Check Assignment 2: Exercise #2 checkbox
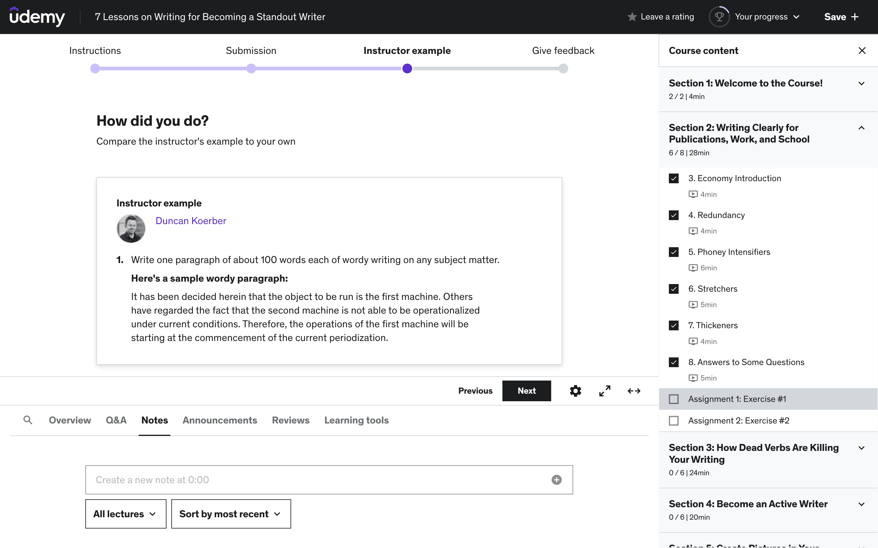The width and height of the screenshot is (878, 548). pos(674,421)
